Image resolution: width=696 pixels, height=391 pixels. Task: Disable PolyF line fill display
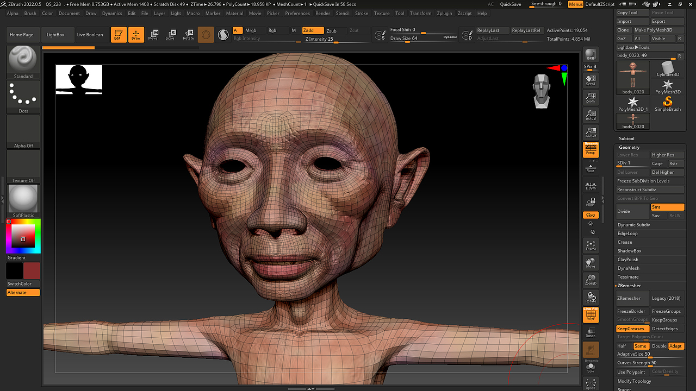click(x=591, y=315)
